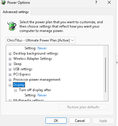Expand Processor power management node
Viewport: 118px width, 126px height.
tap(10, 80)
